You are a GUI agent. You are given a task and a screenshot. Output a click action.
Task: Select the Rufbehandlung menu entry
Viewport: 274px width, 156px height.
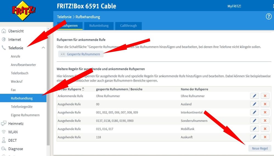(23, 98)
